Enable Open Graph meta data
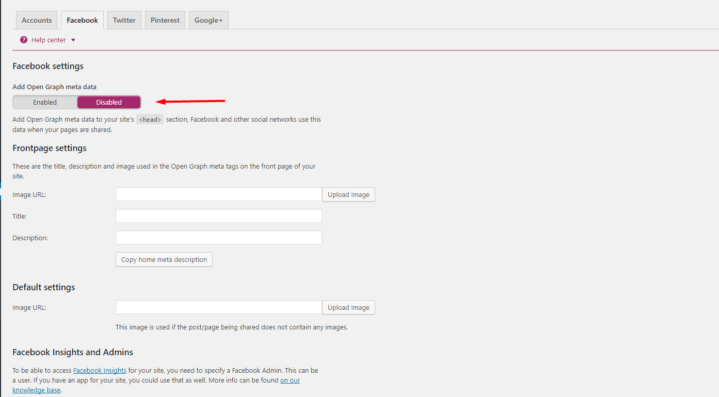This screenshot has width=719, height=397. click(x=45, y=102)
